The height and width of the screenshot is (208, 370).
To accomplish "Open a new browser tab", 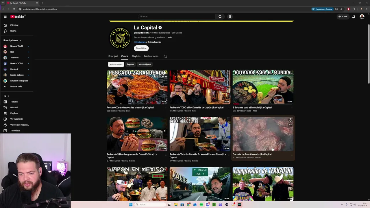I will [42, 3].
